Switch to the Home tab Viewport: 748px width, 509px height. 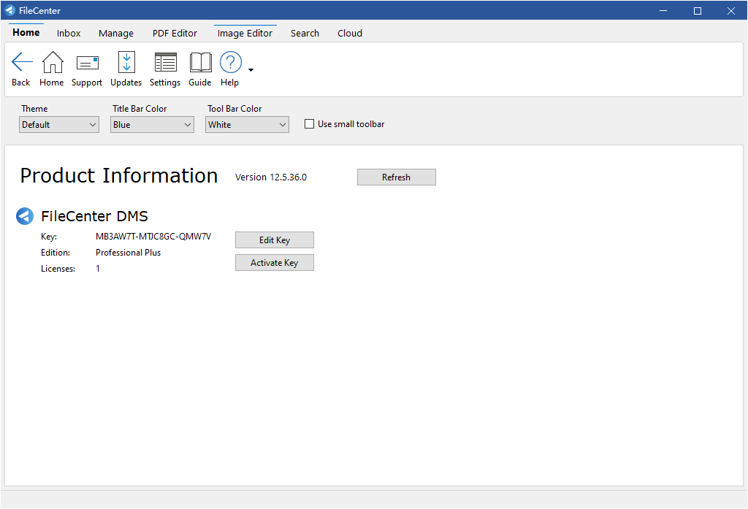(x=26, y=32)
